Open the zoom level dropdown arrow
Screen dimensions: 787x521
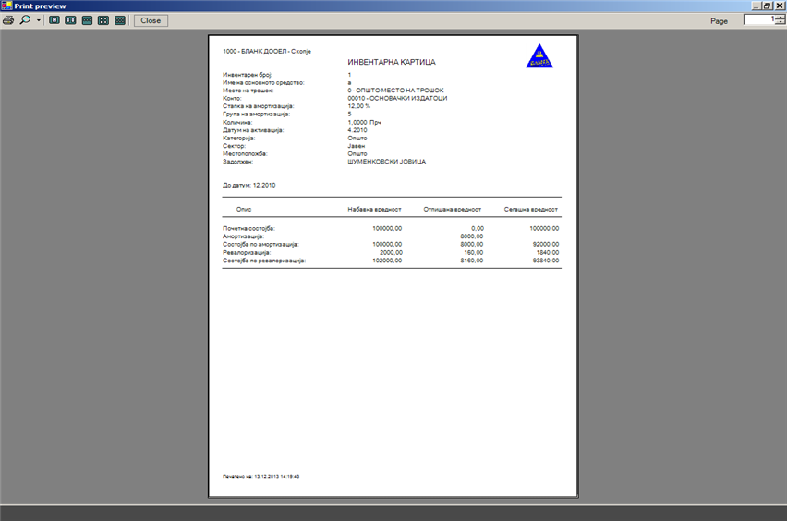click(x=39, y=19)
